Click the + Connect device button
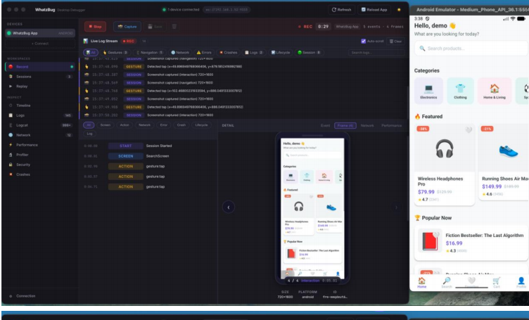The image size is (529, 320). (x=40, y=44)
